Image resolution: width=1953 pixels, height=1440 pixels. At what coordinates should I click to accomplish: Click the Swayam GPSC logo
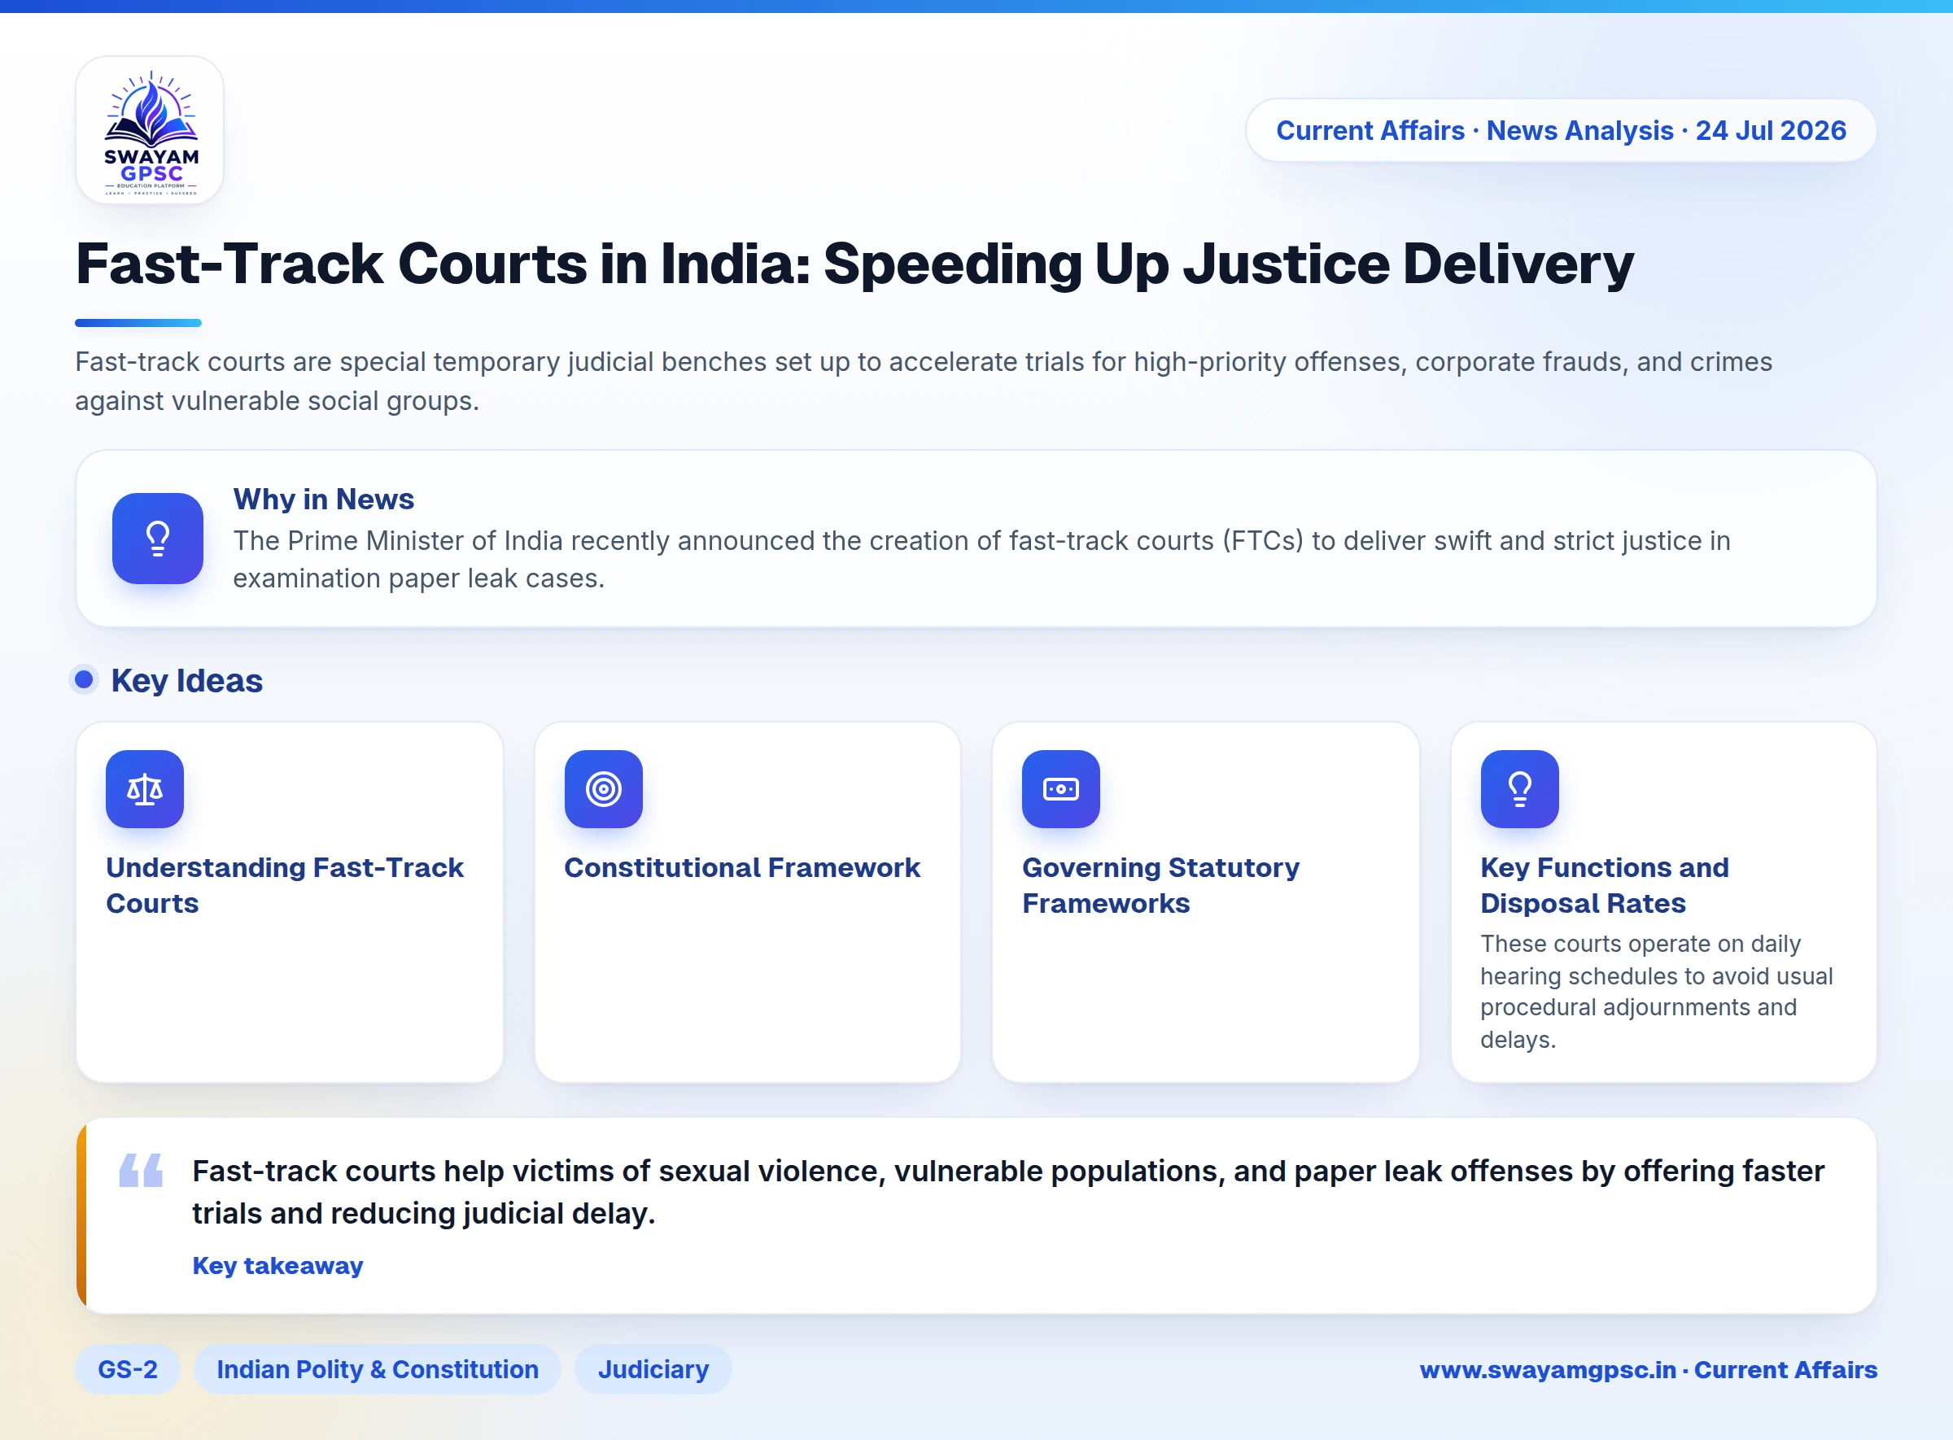pyautogui.click(x=150, y=131)
